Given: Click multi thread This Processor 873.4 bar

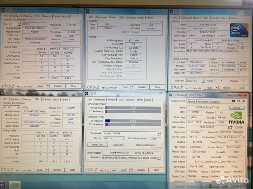Looking at the screenshot, I should [133, 121].
